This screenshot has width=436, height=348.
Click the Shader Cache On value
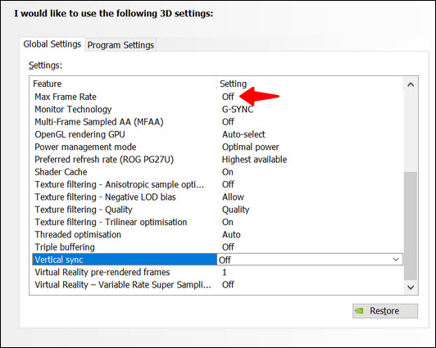(228, 172)
